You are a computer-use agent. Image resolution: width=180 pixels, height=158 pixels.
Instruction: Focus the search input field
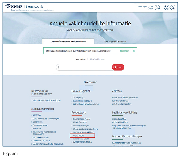pyautogui.click(x=84, y=67)
